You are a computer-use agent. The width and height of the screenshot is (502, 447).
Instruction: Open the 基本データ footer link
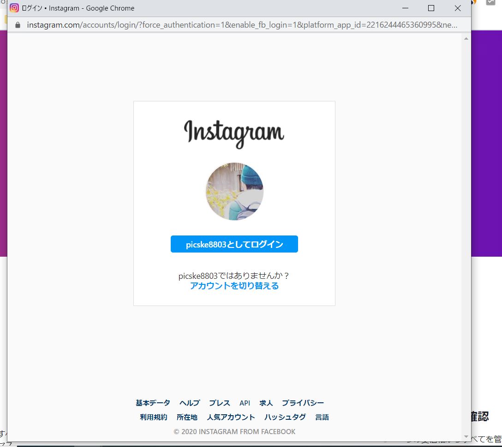click(x=153, y=403)
